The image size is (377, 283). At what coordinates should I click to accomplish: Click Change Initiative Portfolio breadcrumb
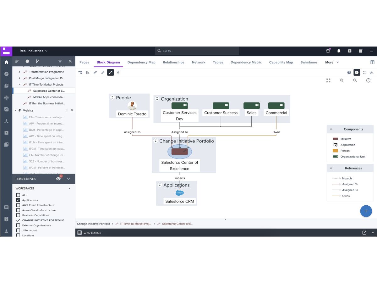tap(93, 224)
